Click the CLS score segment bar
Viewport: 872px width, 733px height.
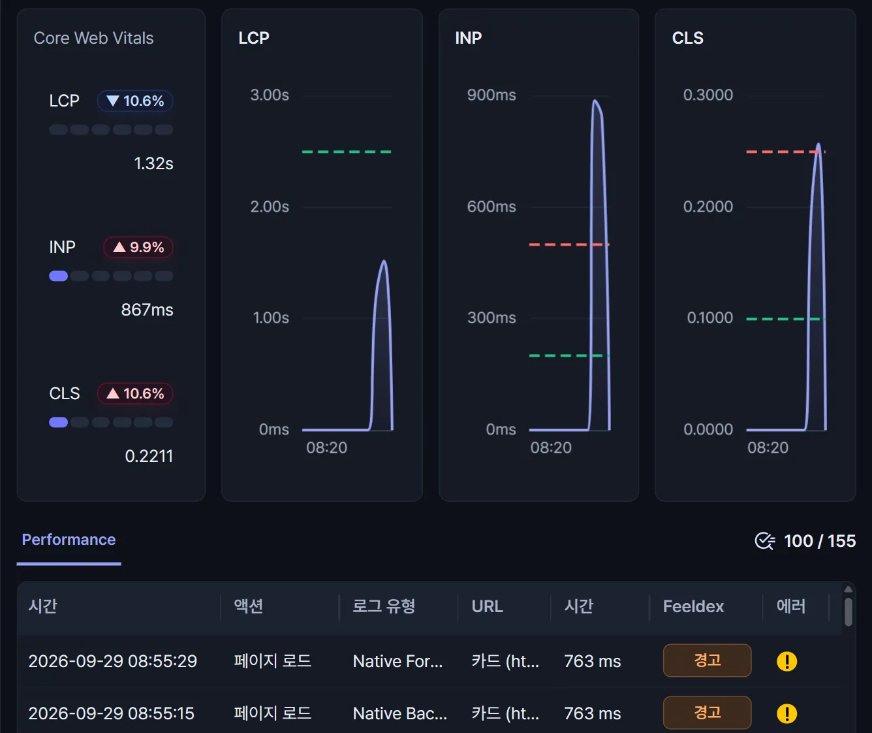click(x=111, y=422)
